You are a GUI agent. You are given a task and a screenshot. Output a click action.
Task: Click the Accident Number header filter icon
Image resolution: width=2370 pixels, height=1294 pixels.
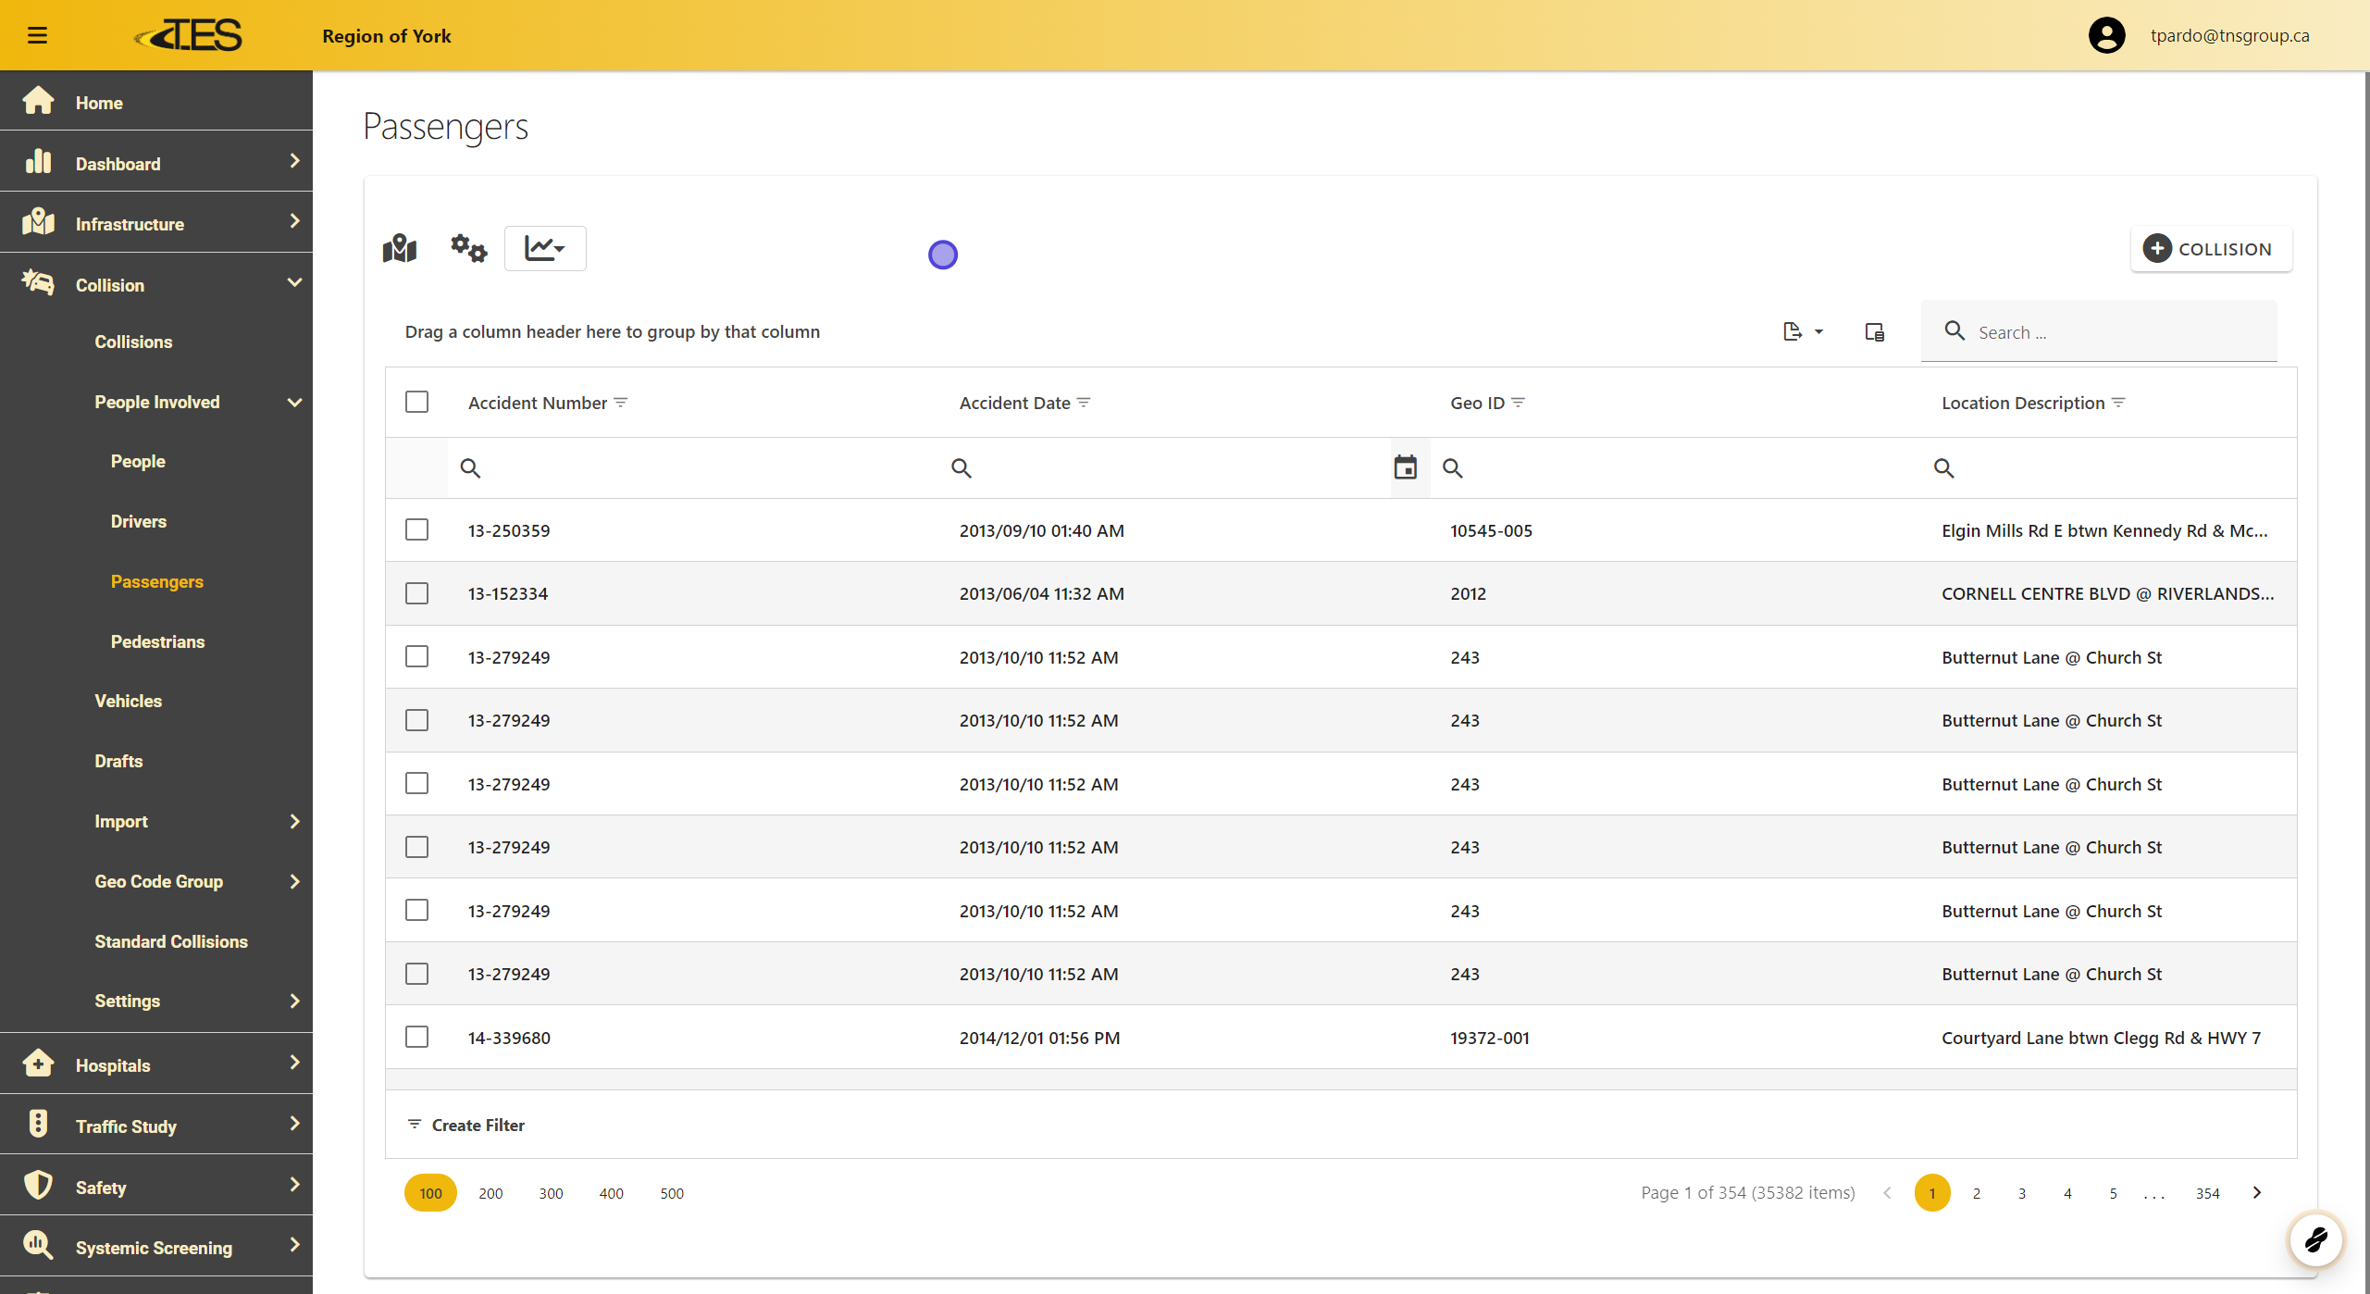tap(621, 403)
